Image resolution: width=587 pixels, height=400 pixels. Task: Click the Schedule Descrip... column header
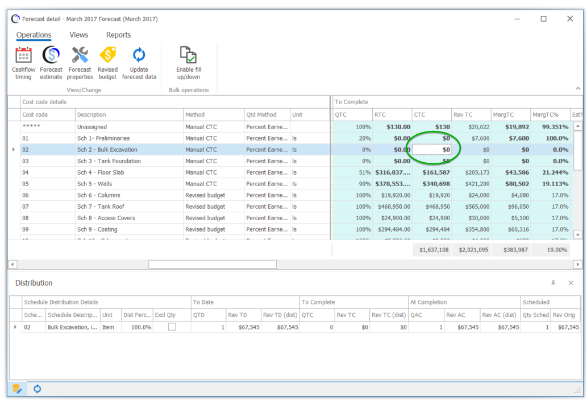point(72,315)
